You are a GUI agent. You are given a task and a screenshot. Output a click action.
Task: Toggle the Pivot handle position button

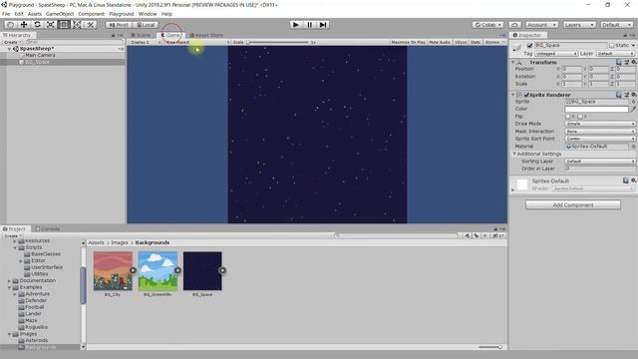tap(119, 25)
